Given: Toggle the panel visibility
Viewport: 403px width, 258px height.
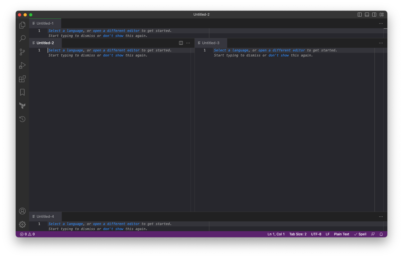Looking at the screenshot, I should (367, 14).
